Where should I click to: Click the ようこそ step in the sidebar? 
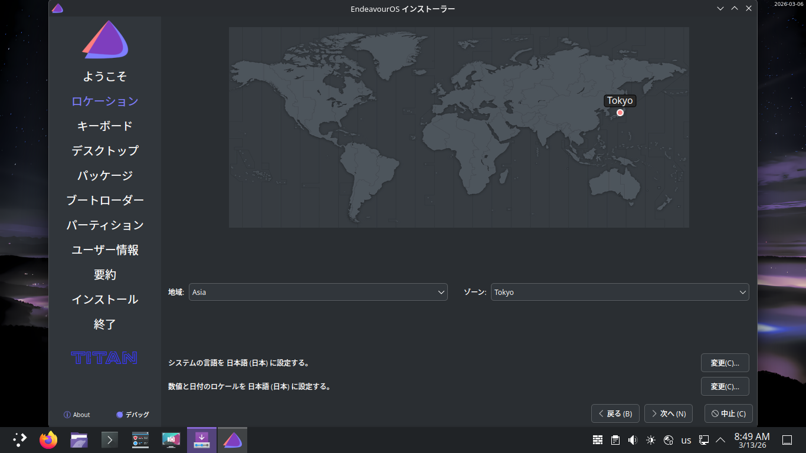105,77
